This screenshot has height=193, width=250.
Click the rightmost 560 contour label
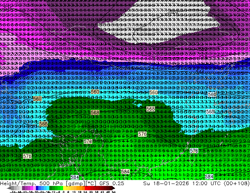212,95
